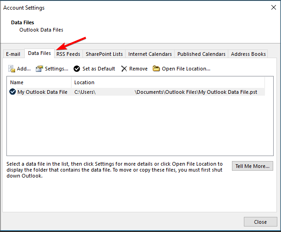Click the Close button at bottom
The height and width of the screenshot is (232, 281).
coord(260,222)
